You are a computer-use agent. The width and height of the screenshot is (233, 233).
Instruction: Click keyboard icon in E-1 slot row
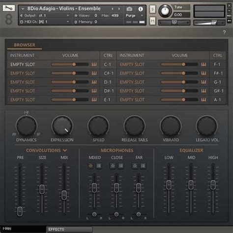tap(94, 100)
